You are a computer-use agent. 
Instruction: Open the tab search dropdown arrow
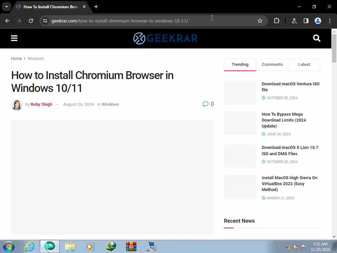7,7
